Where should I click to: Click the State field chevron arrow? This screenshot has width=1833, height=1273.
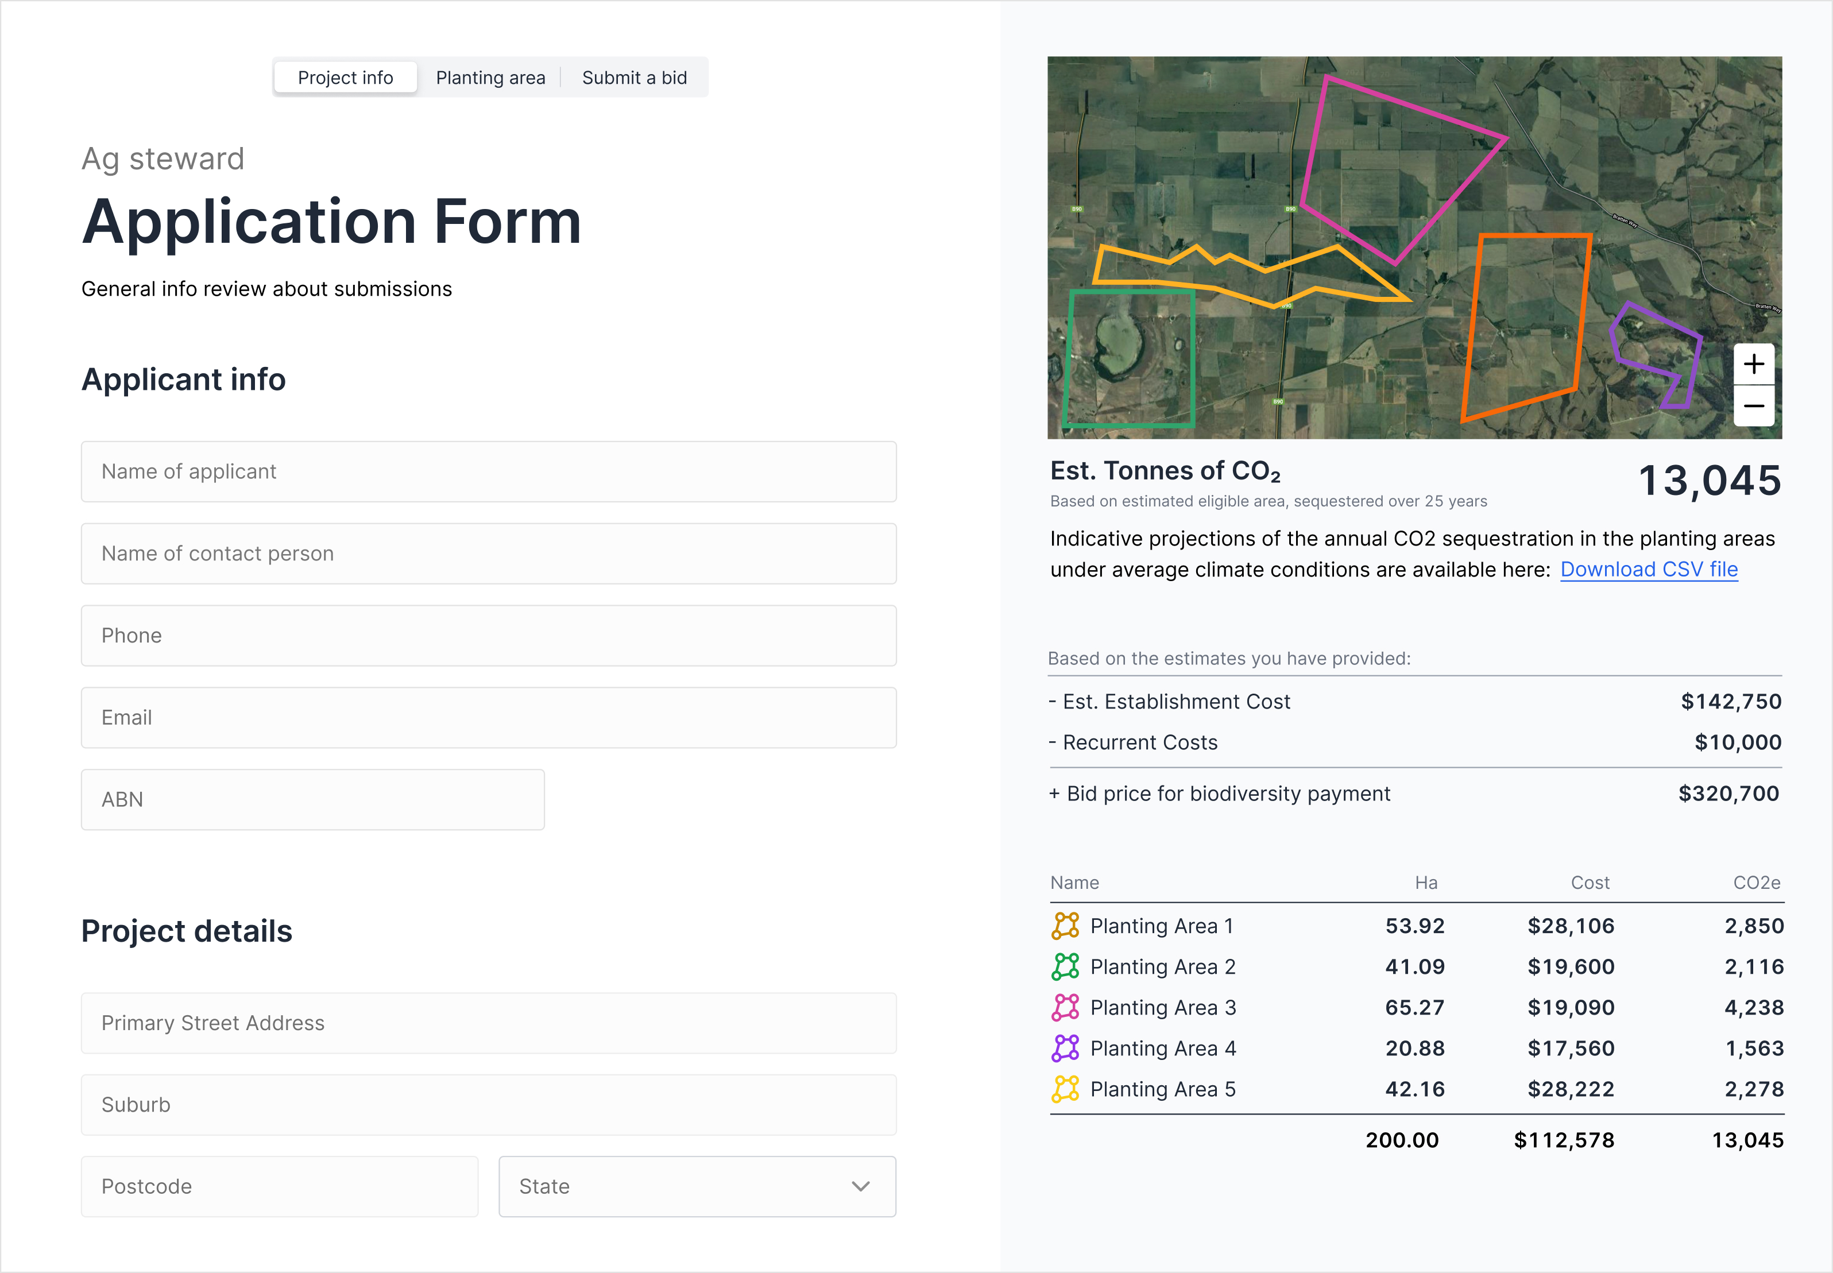click(860, 1186)
